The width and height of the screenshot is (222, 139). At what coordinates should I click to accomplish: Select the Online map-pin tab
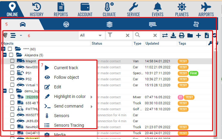(x=12, y=10)
